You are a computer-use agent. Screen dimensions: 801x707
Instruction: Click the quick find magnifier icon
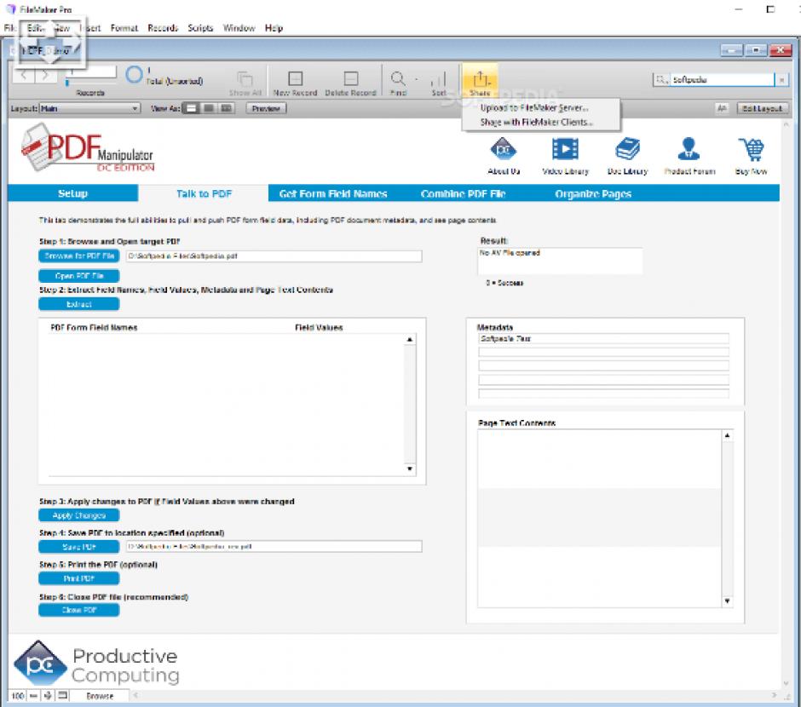pyautogui.click(x=661, y=79)
